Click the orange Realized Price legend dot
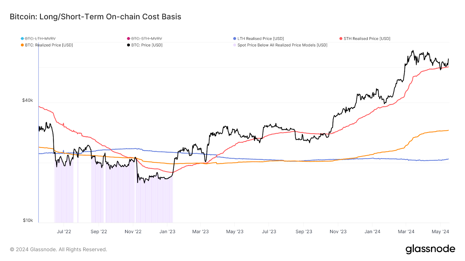This screenshot has width=465, height=261. click(x=22, y=45)
